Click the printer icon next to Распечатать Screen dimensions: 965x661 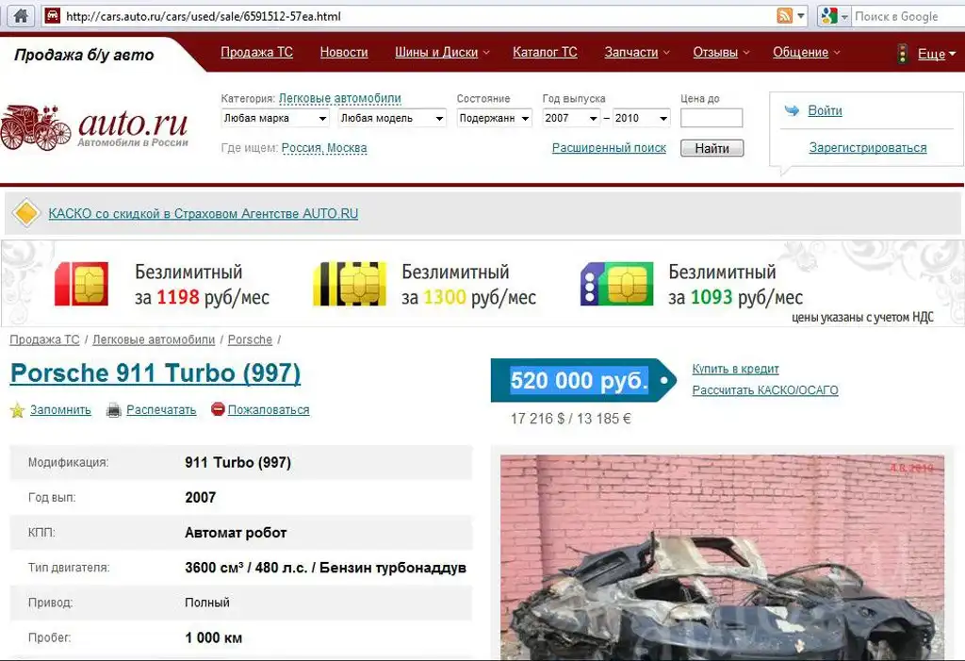click(x=114, y=410)
